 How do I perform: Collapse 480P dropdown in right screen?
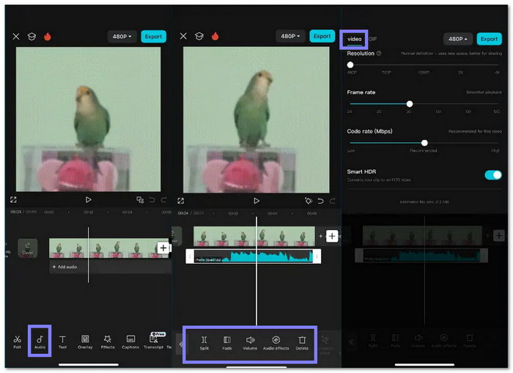tap(458, 39)
